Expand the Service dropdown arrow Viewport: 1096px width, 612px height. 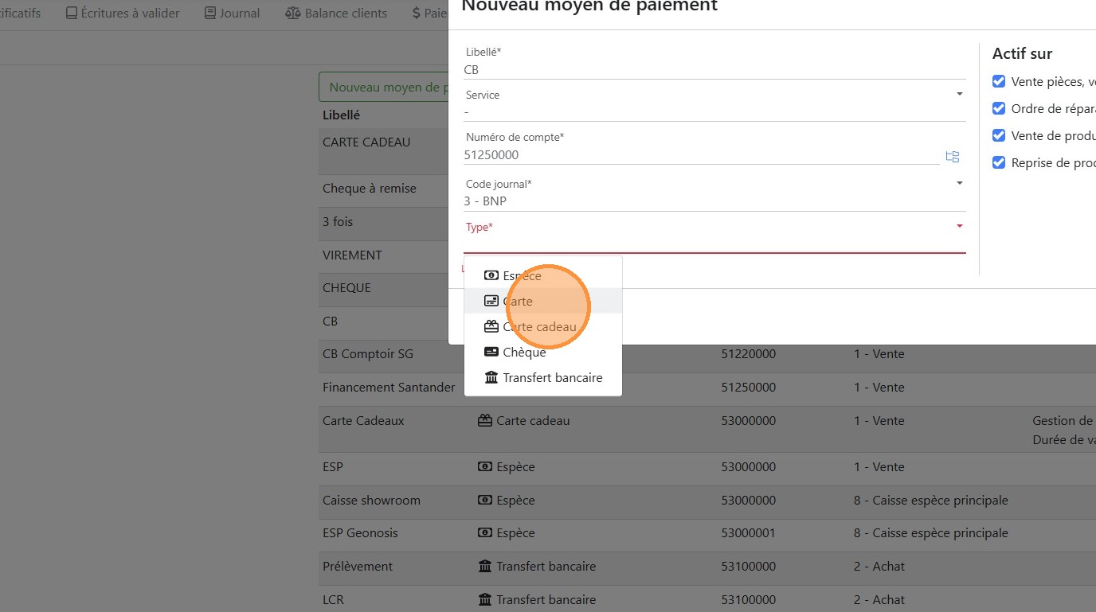[x=959, y=95]
